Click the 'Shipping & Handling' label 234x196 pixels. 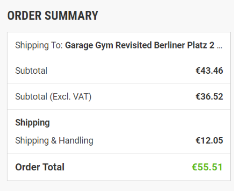pyautogui.click(x=54, y=141)
